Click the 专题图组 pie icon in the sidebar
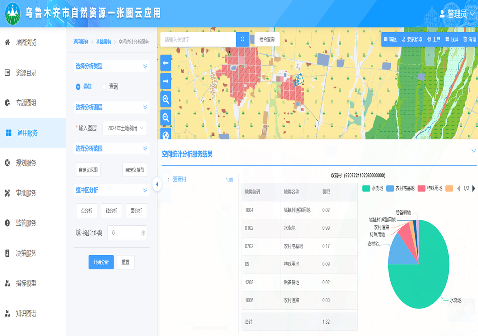This screenshot has width=478, height=336. (7, 103)
